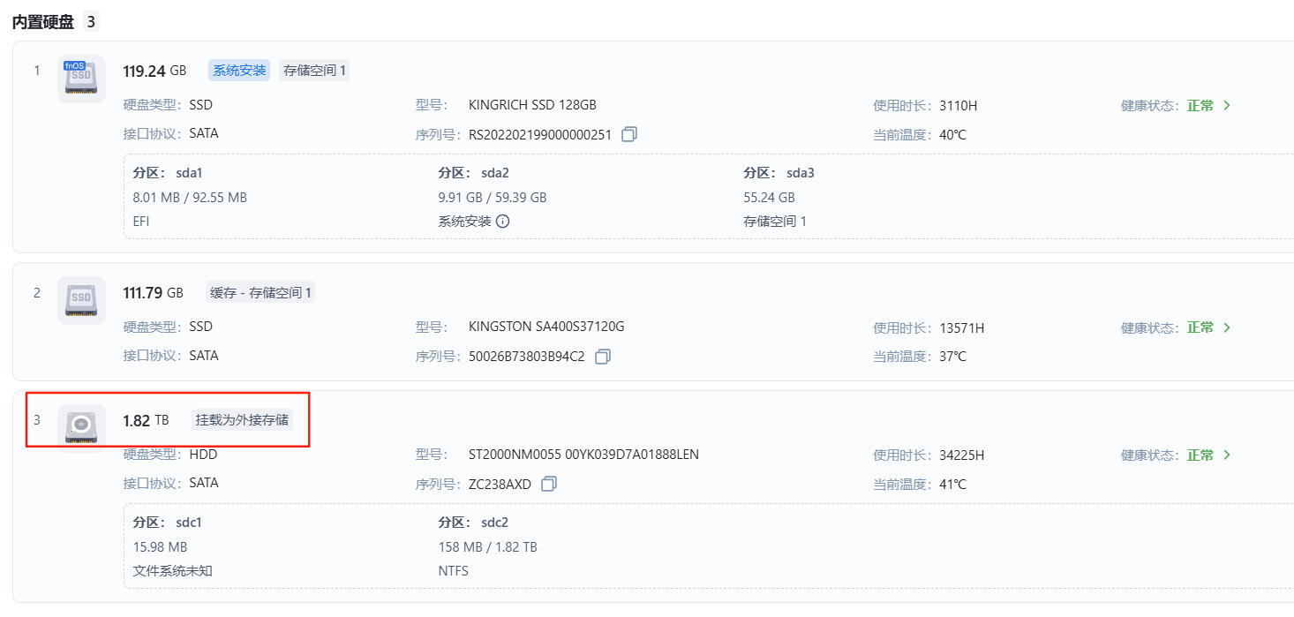The width and height of the screenshot is (1294, 617).
Task: Expand health status of KINGRICH SSD
Action: point(1226,106)
